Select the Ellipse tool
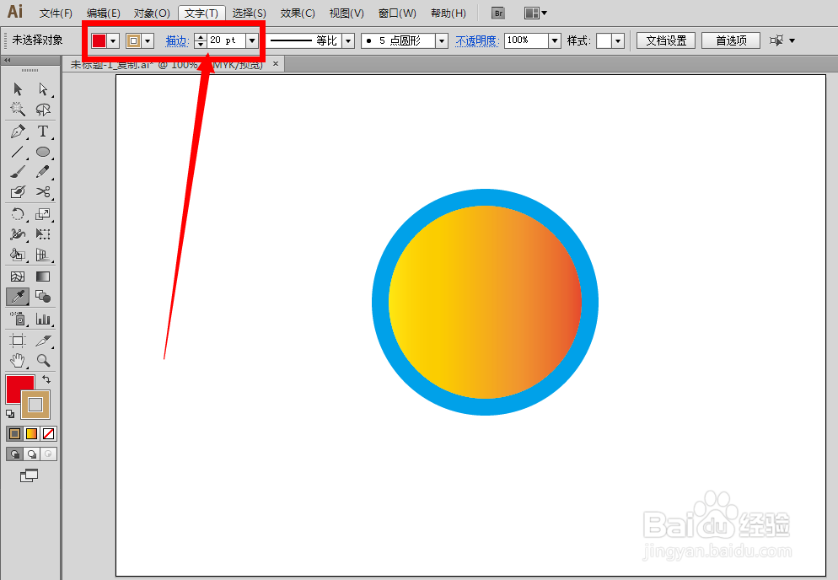 (x=43, y=152)
